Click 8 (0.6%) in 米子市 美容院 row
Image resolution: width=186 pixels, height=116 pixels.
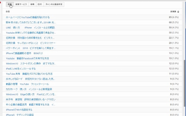tap(174, 100)
